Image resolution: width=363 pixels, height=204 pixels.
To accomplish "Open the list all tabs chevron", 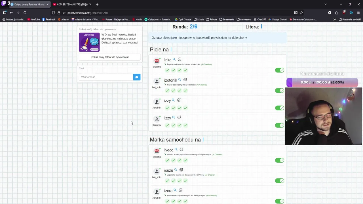I will tap(326, 4).
